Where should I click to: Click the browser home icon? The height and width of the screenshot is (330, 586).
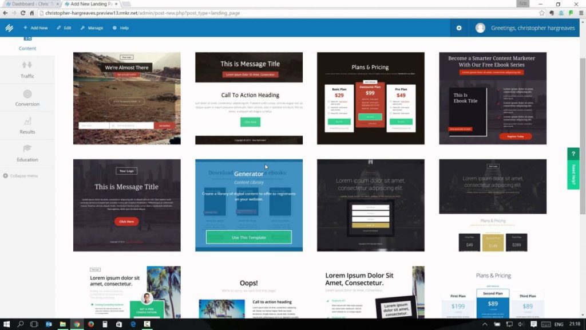tap(32, 13)
